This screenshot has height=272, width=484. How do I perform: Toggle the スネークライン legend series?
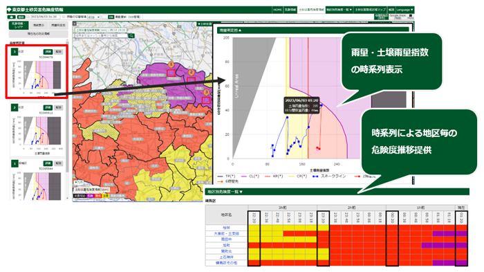click(x=329, y=176)
